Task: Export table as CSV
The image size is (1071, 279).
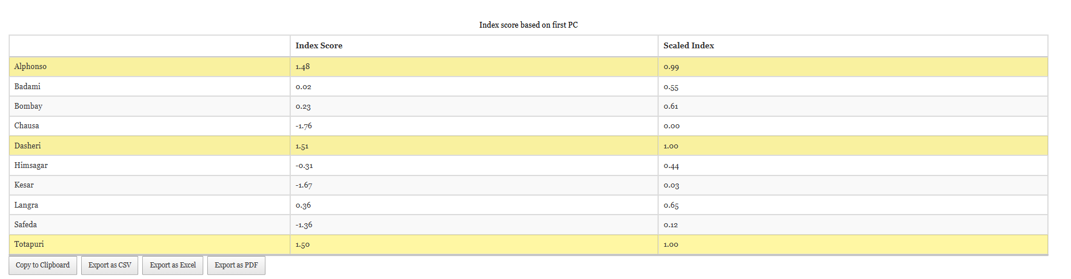Action: coord(109,265)
